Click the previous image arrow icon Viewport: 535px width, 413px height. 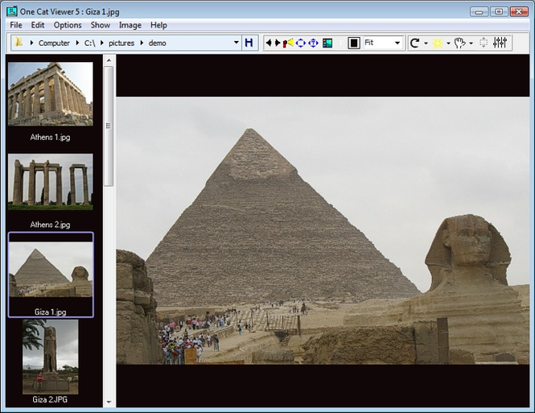[x=269, y=43]
